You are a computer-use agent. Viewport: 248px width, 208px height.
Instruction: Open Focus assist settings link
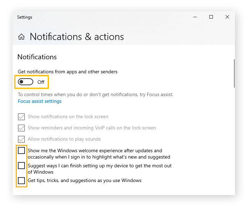tap(40, 101)
